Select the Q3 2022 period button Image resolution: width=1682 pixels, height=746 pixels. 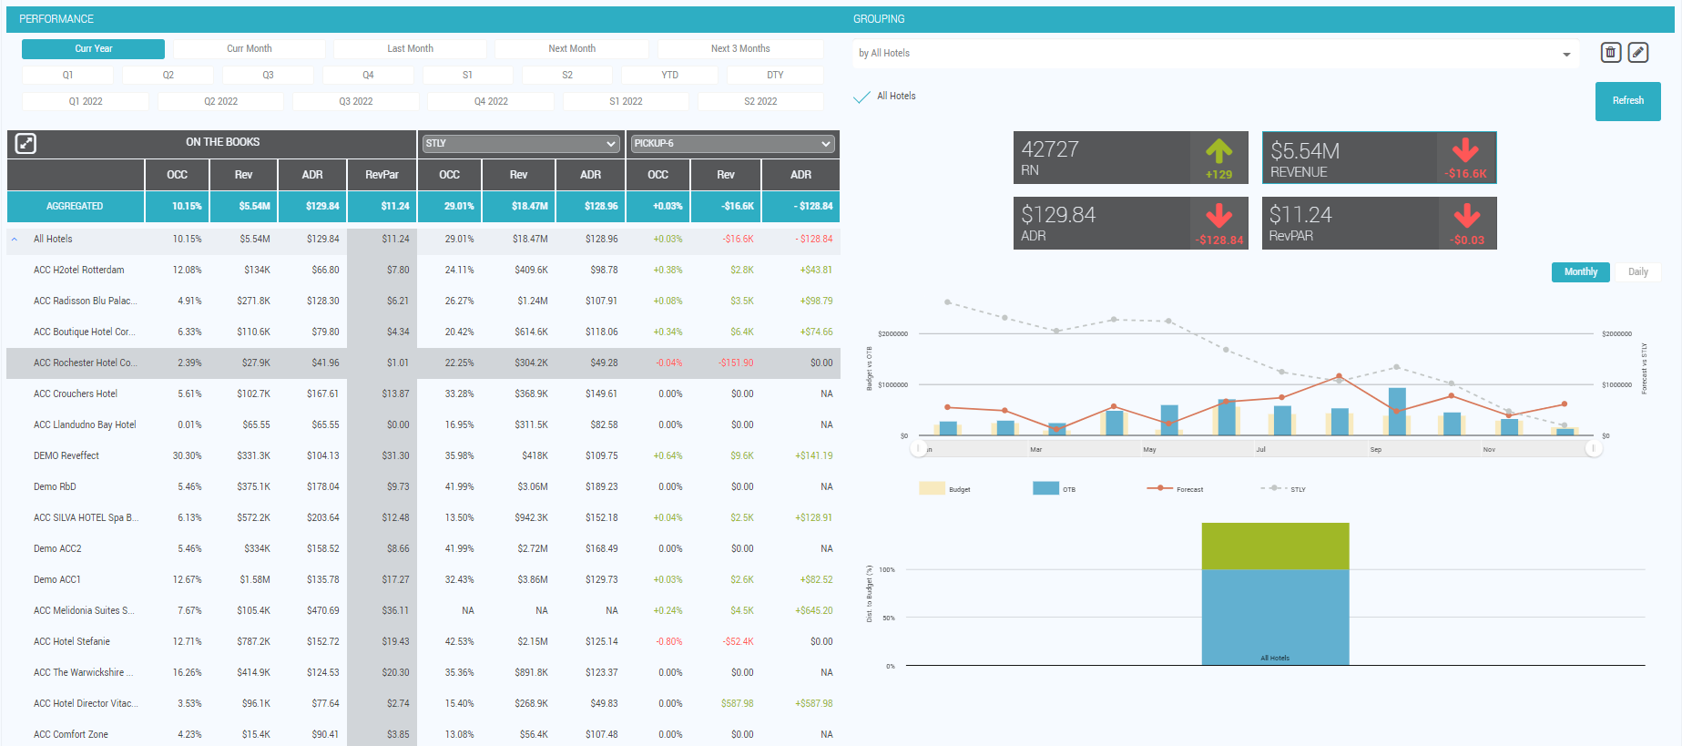[x=355, y=102]
